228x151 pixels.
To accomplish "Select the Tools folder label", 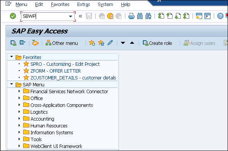I will [x=36, y=139].
